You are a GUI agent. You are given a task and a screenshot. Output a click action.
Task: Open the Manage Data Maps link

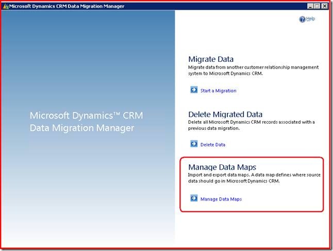tap(221, 199)
